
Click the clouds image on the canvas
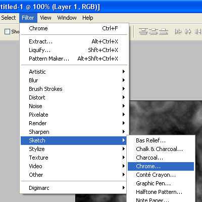pos(166,118)
